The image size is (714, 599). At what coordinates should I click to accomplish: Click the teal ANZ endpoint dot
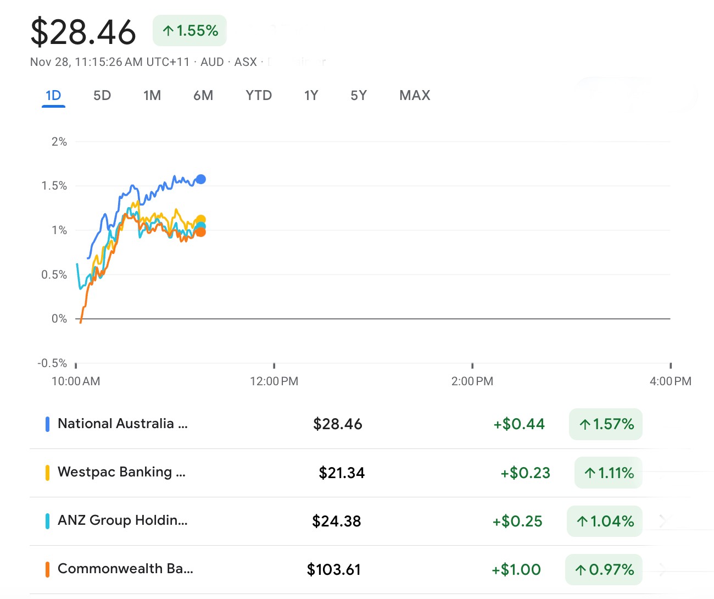point(202,226)
